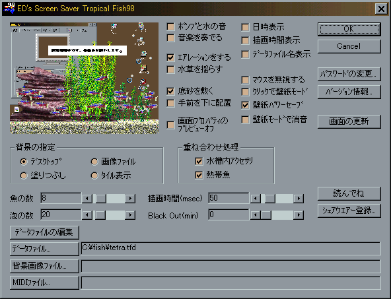Click right arrow of 魚の数 scrollbar
This screenshot has width=391, height=299.
pyautogui.click(x=130, y=199)
